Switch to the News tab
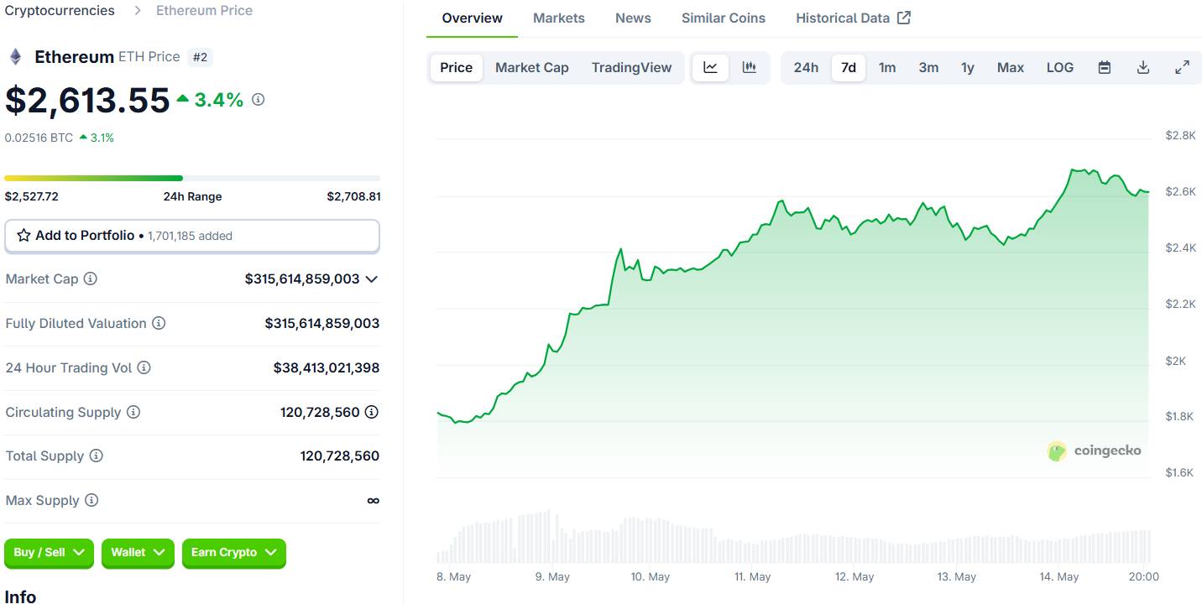Screen dimensions: 1202x604 pyautogui.click(x=633, y=18)
